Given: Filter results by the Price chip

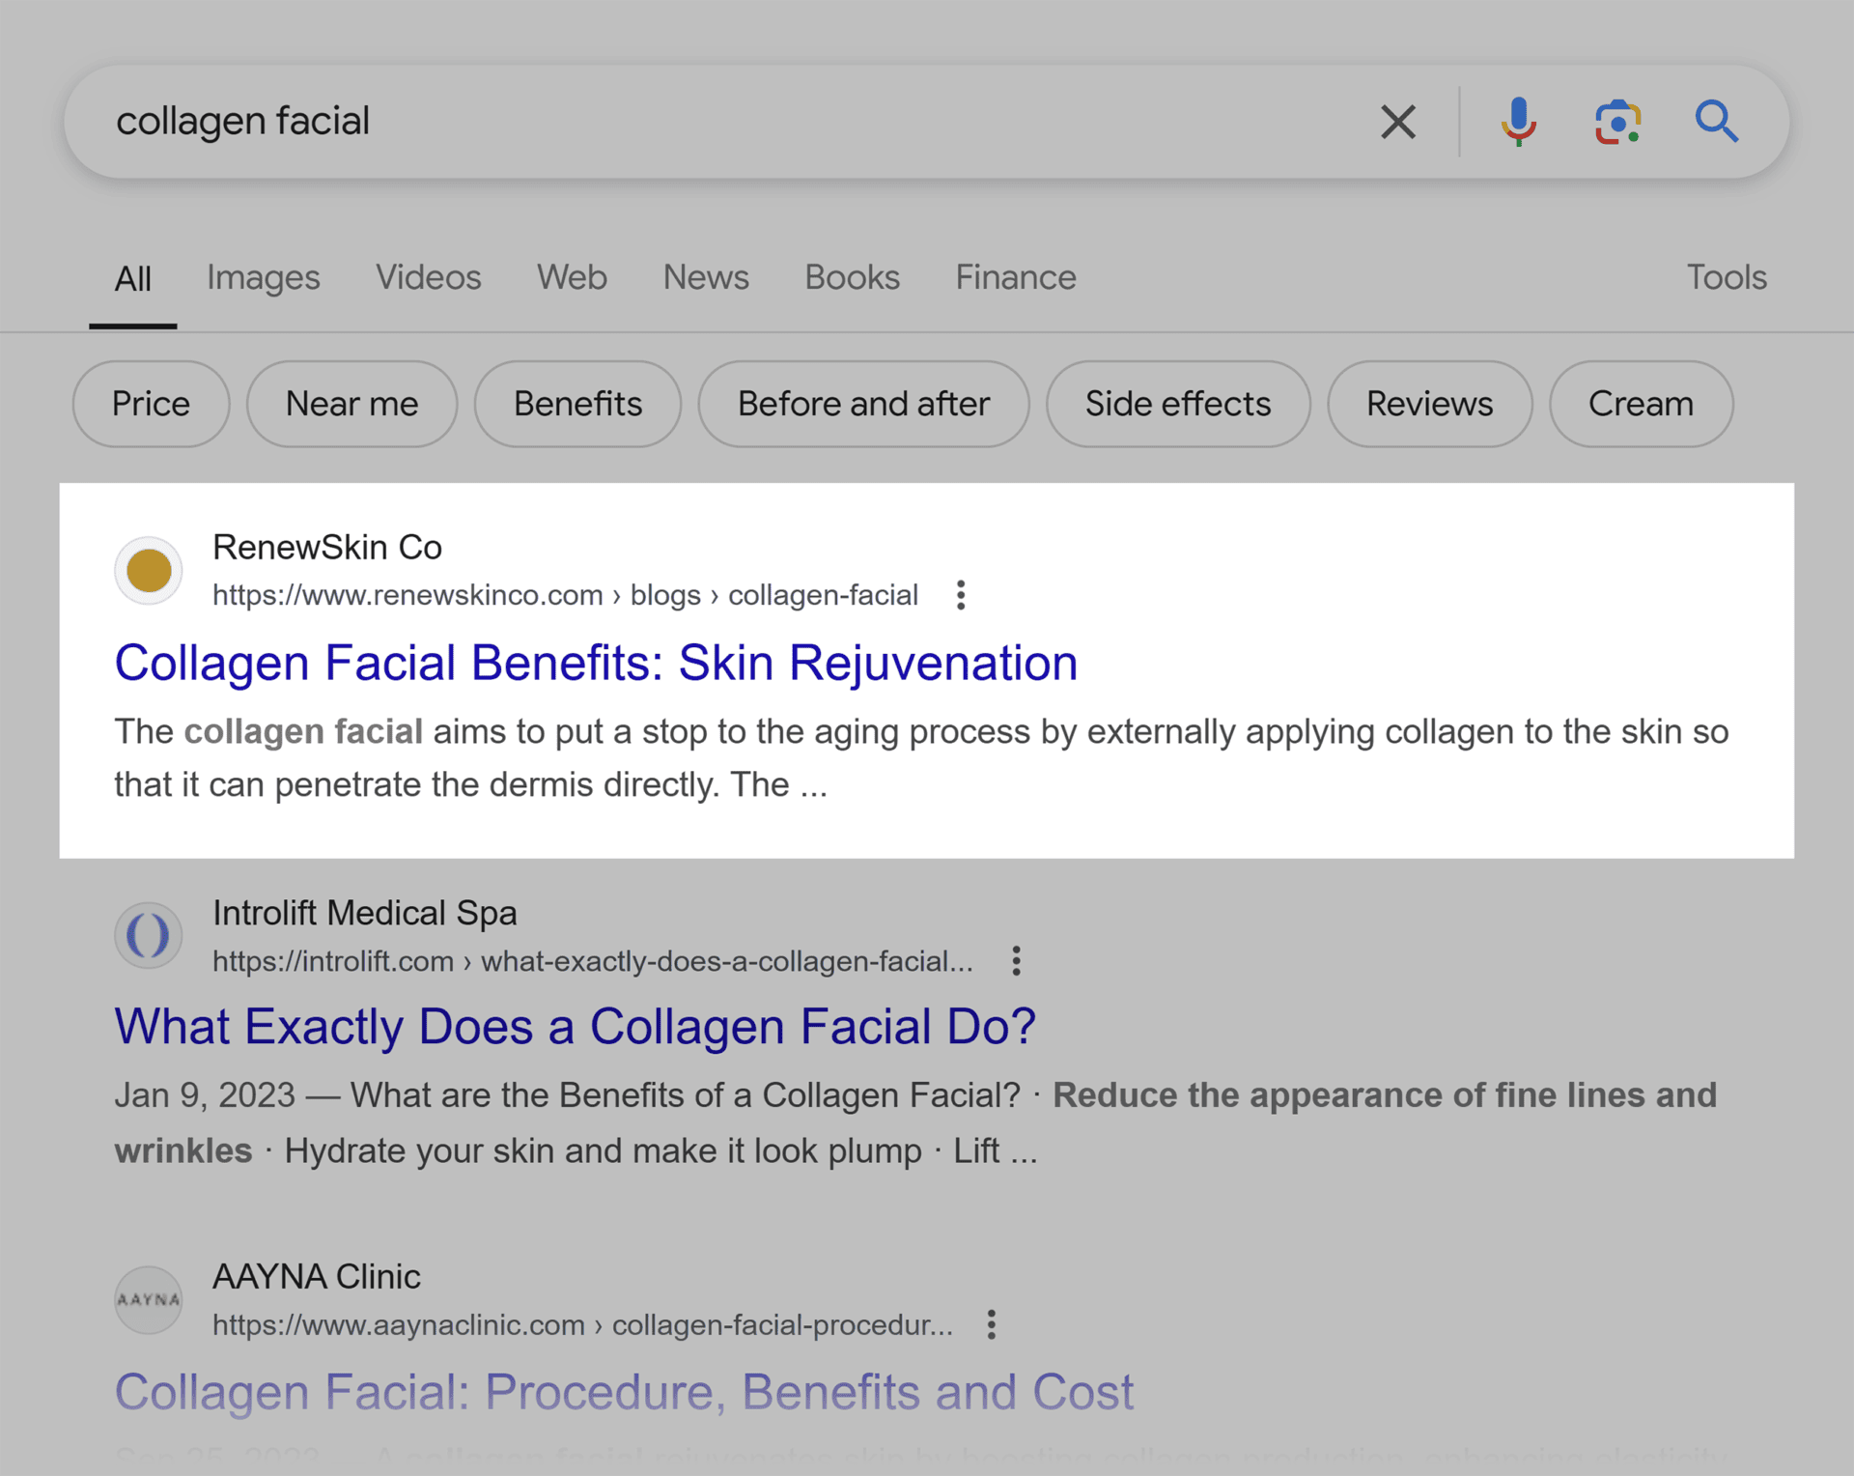Looking at the screenshot, I should click(x=152, y=404).
